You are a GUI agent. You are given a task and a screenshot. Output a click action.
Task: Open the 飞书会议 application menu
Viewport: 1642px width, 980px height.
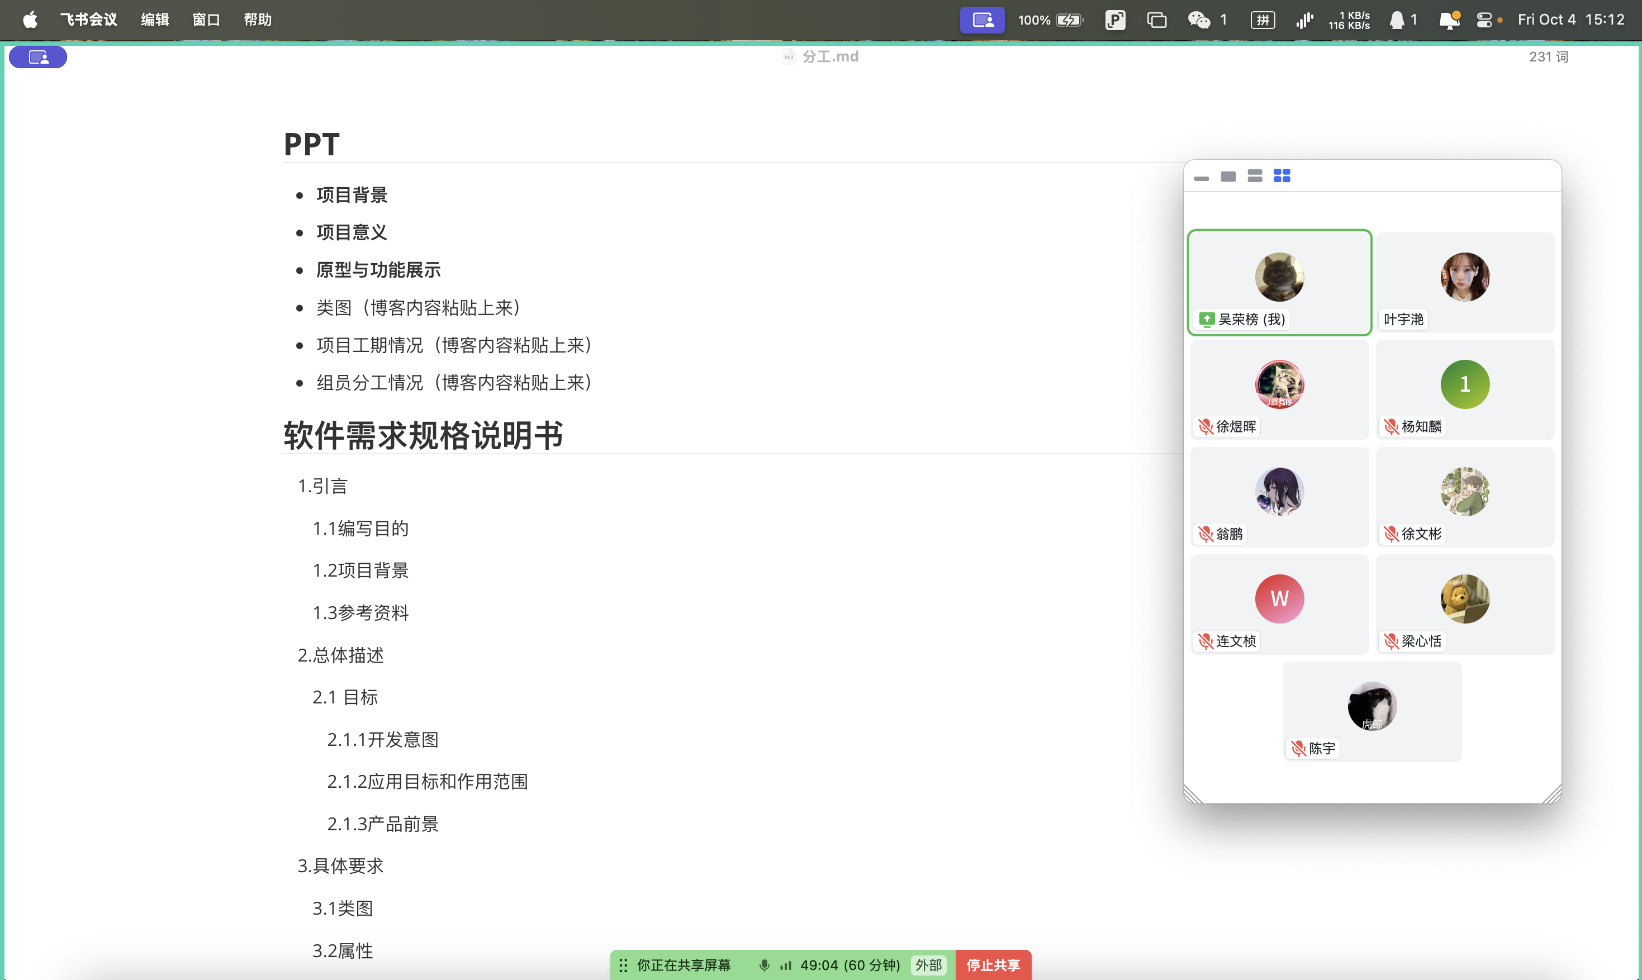pyautogui.click(x=88, y=20)
